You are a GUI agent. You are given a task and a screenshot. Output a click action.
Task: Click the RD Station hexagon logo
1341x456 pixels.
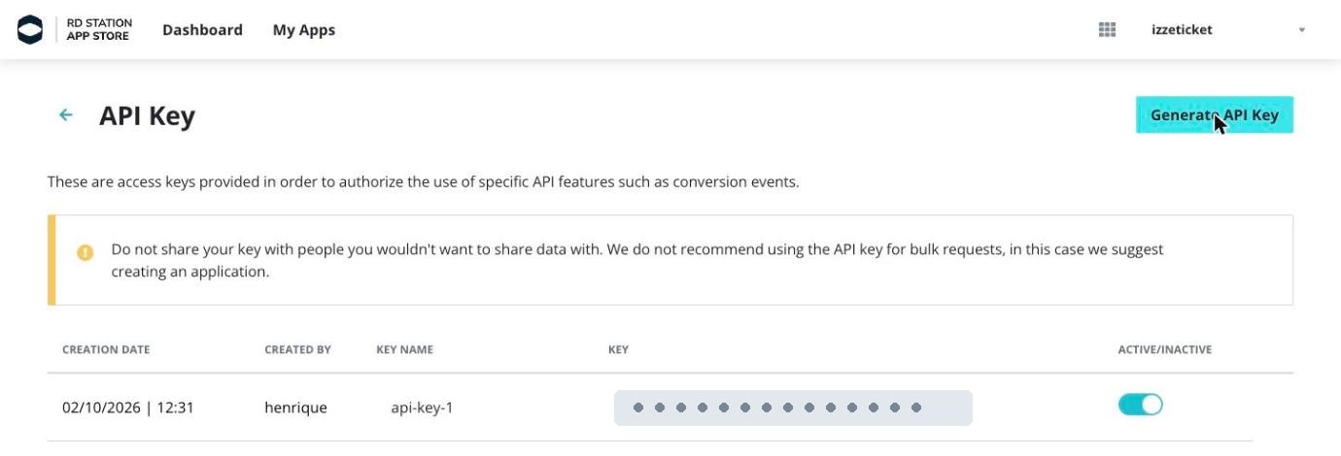[x=31, y=30]
